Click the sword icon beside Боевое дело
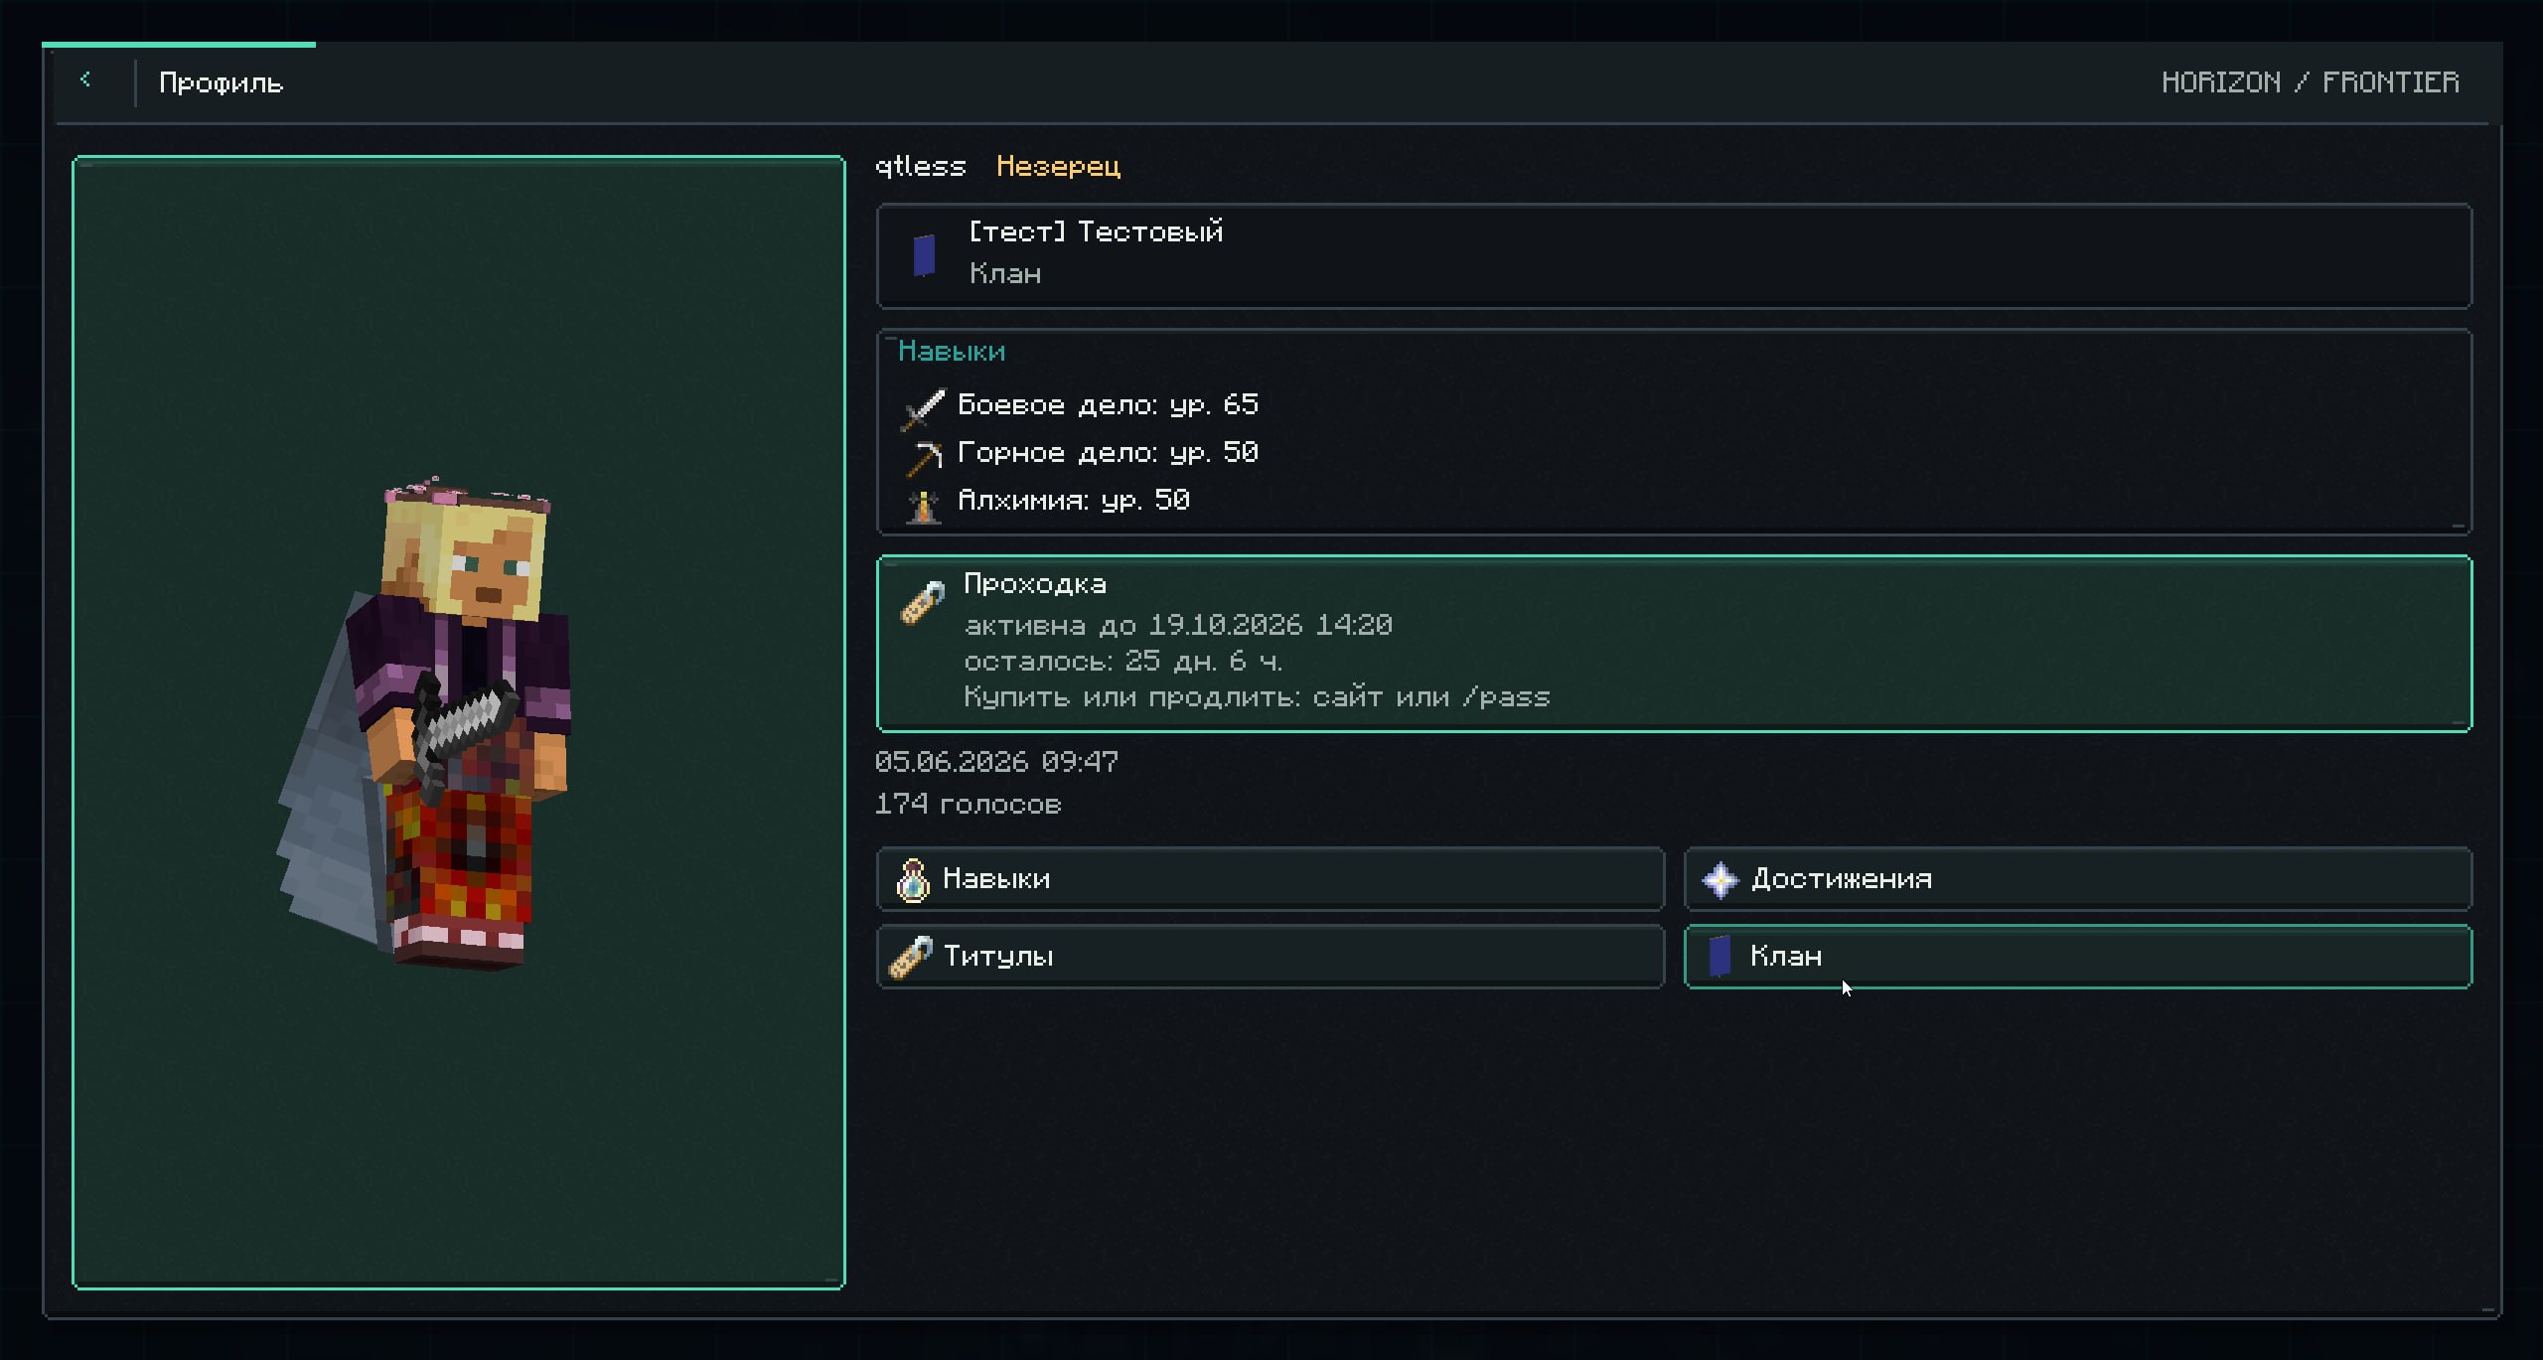The image size is (2543, 1360). [x=923, y=408]
